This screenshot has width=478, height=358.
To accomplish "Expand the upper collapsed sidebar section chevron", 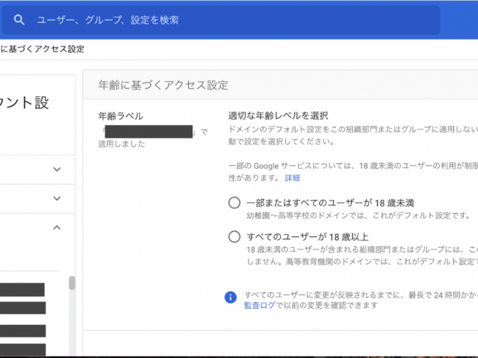I will click(x=57, y=169).
